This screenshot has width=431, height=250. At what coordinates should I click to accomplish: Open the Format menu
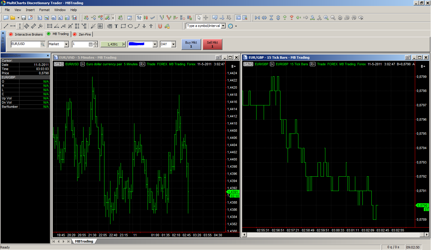click(x=44, y=10)
